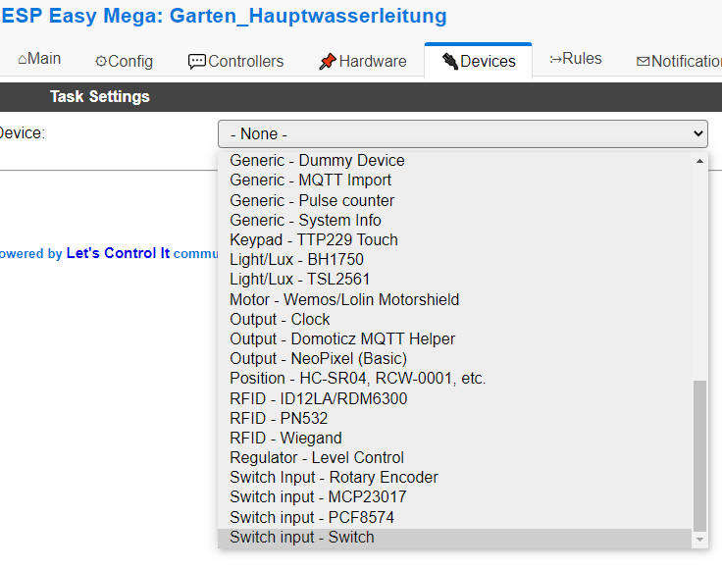This screenshot has width=722, height=570.
Task: Choose Regulator - Level Control entry
Action: point(317,457)
